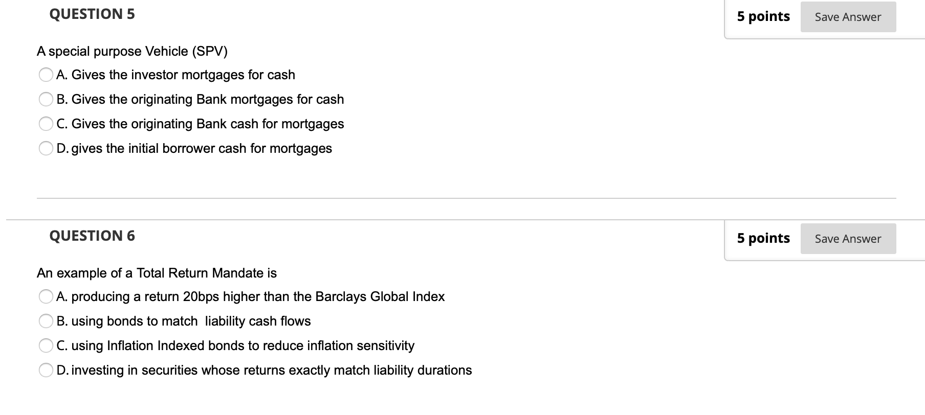Select "using bonds to match liability cash flows"

[x=46, y=321]
